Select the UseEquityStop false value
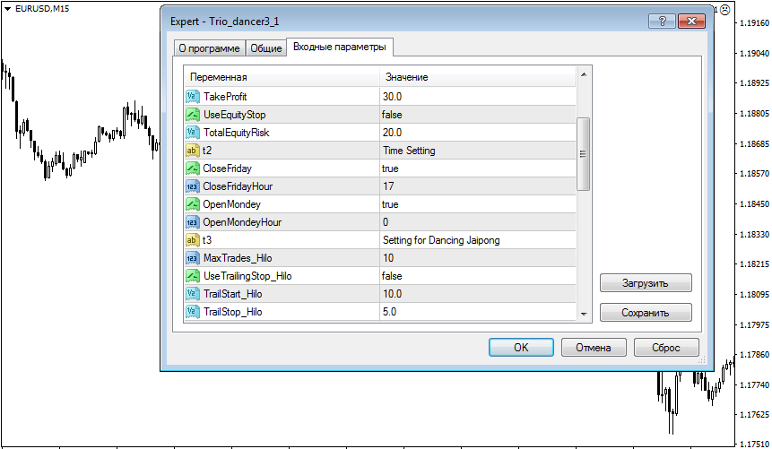The image size is (772, 449). pos(392,115)
